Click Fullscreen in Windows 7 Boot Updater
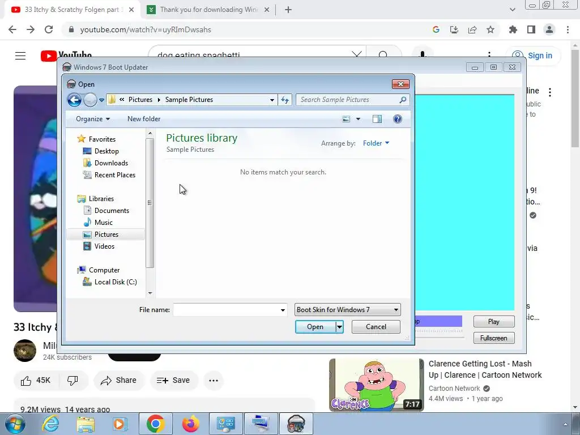The height and width of the screenshot is (435, 580). (x=494, y=338)
